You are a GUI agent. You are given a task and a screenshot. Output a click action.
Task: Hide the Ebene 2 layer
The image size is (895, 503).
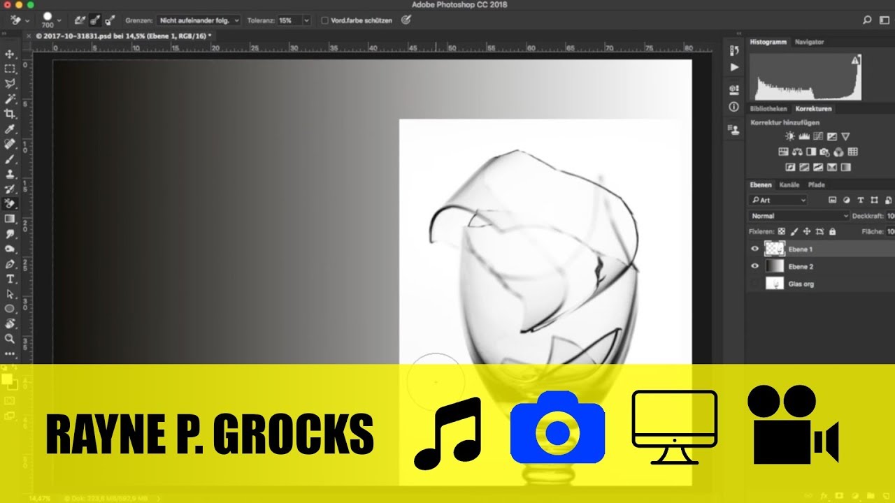[x=754, y=266]
